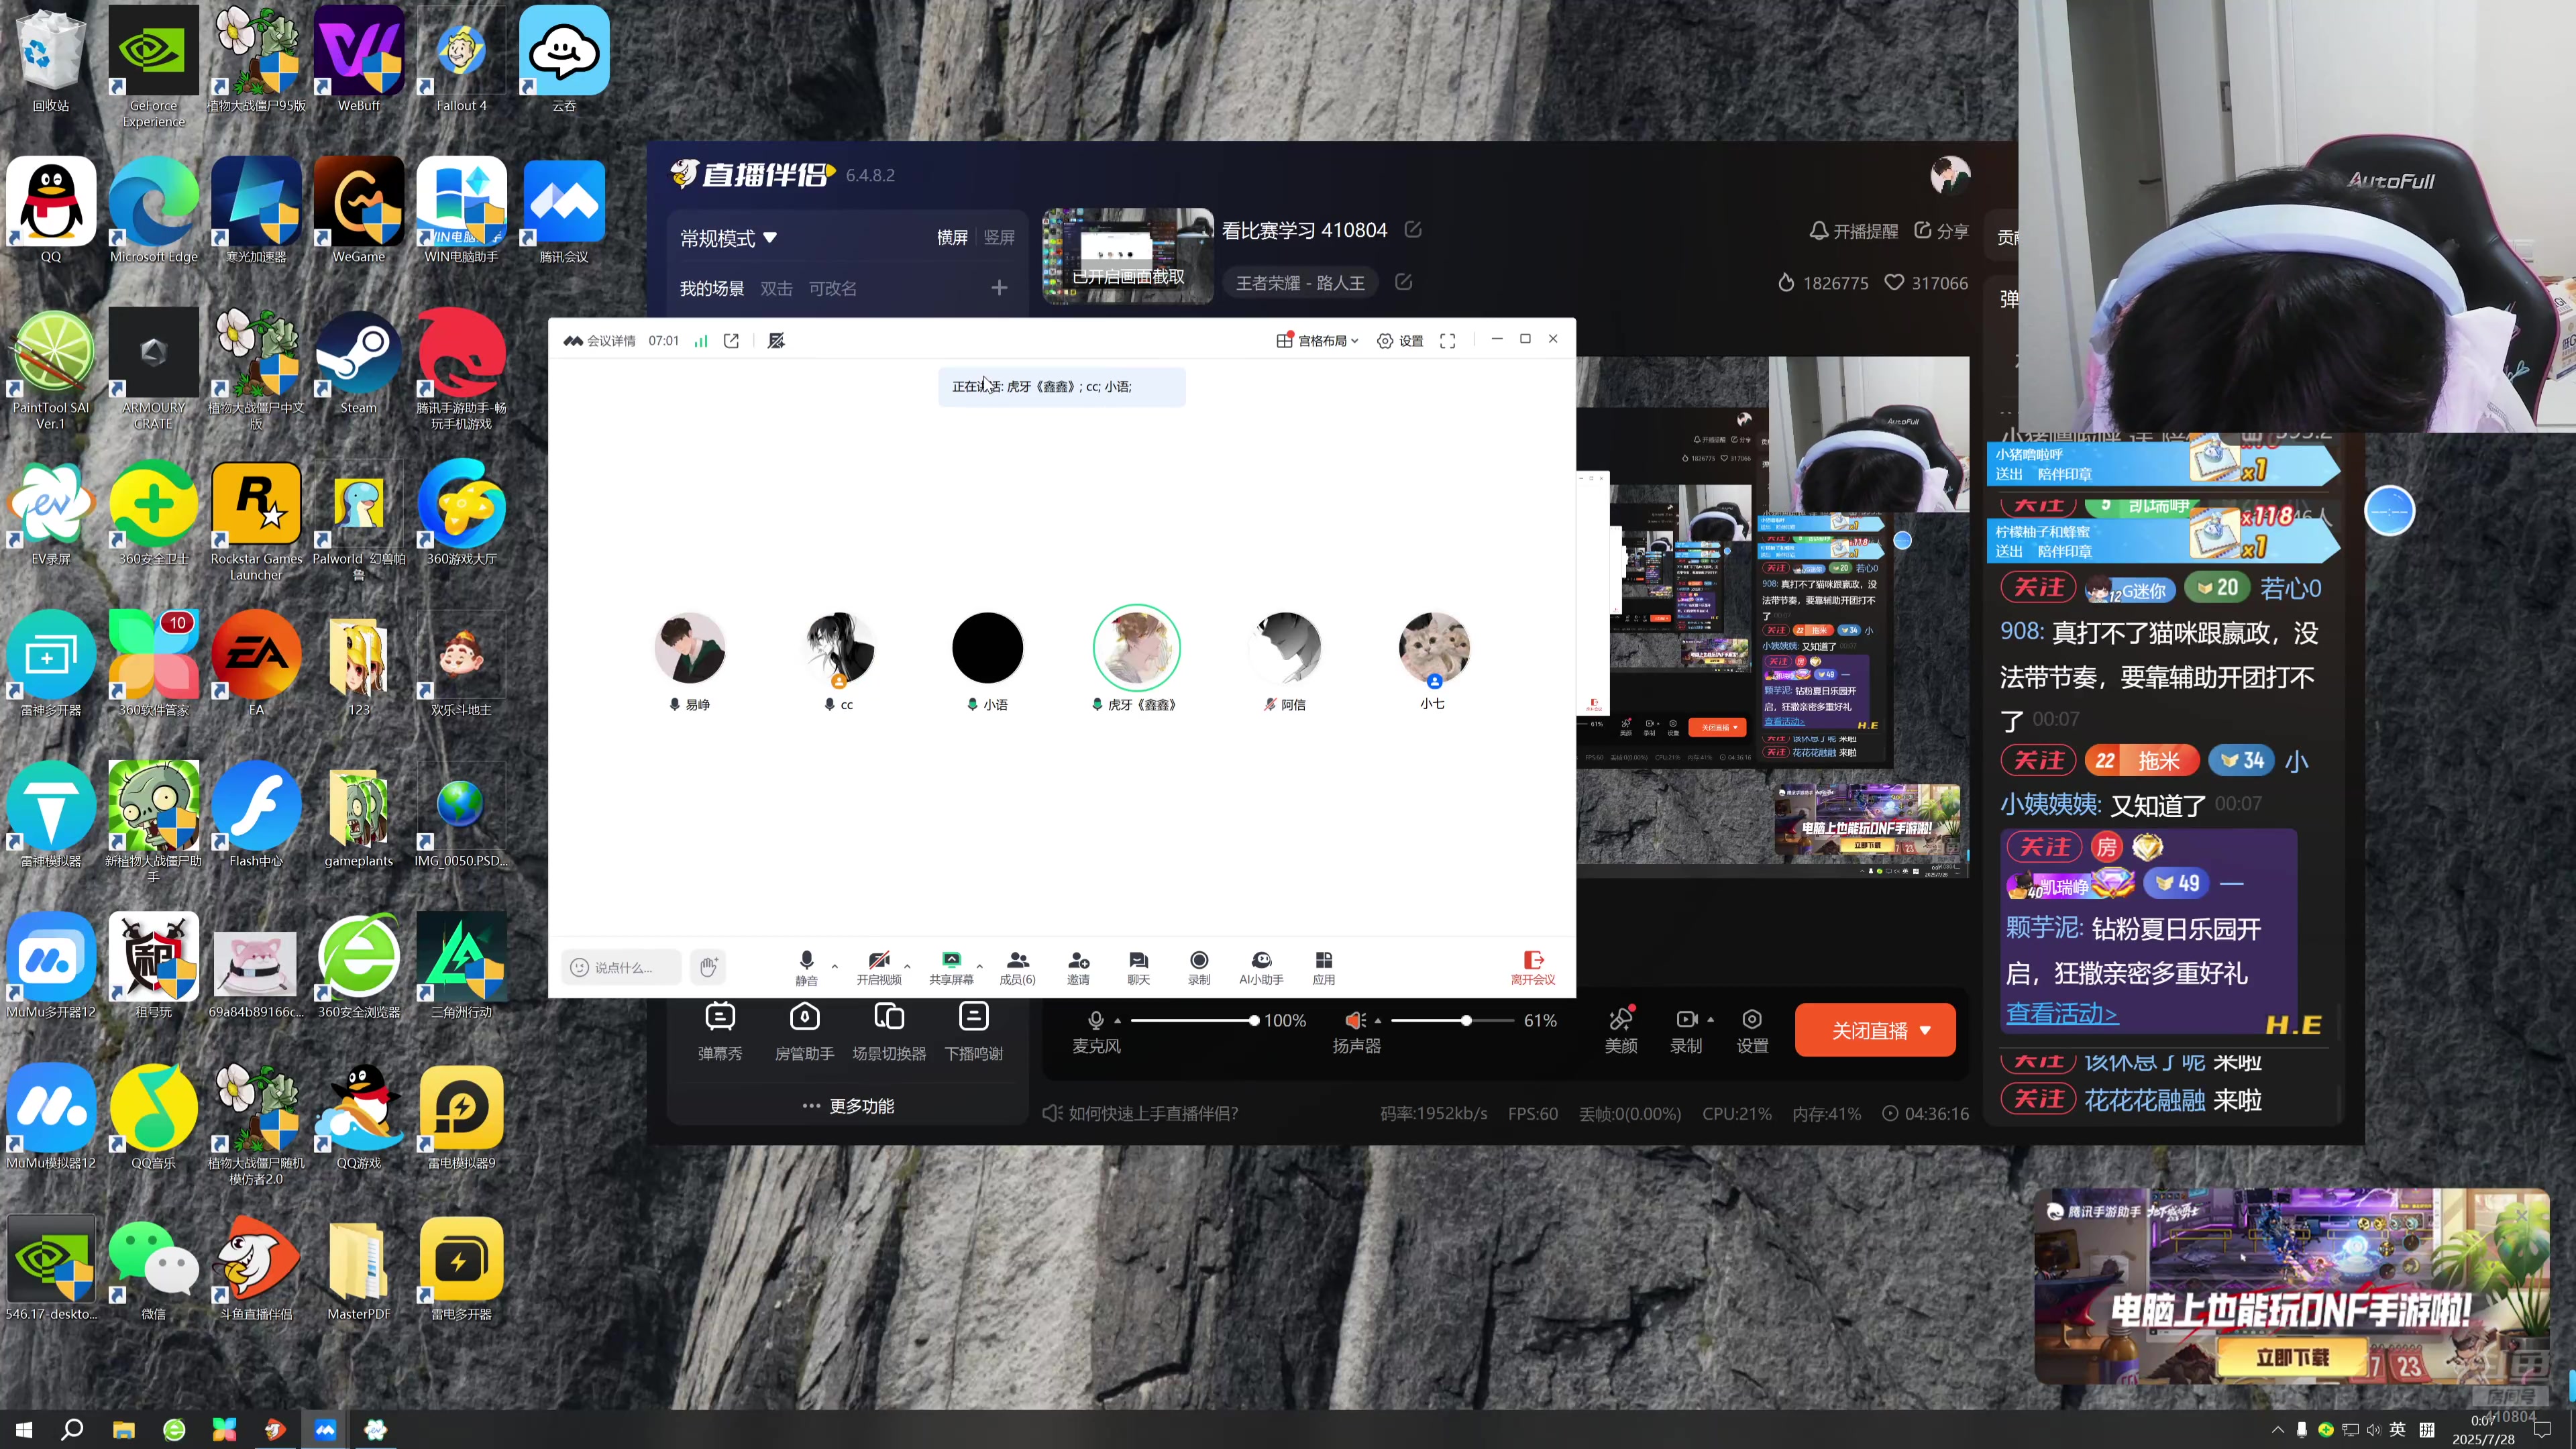Select participant 虎牙《鑫鑫》 avatar
Viewport: 2576px width, 1449px height.
(1136, 648)
